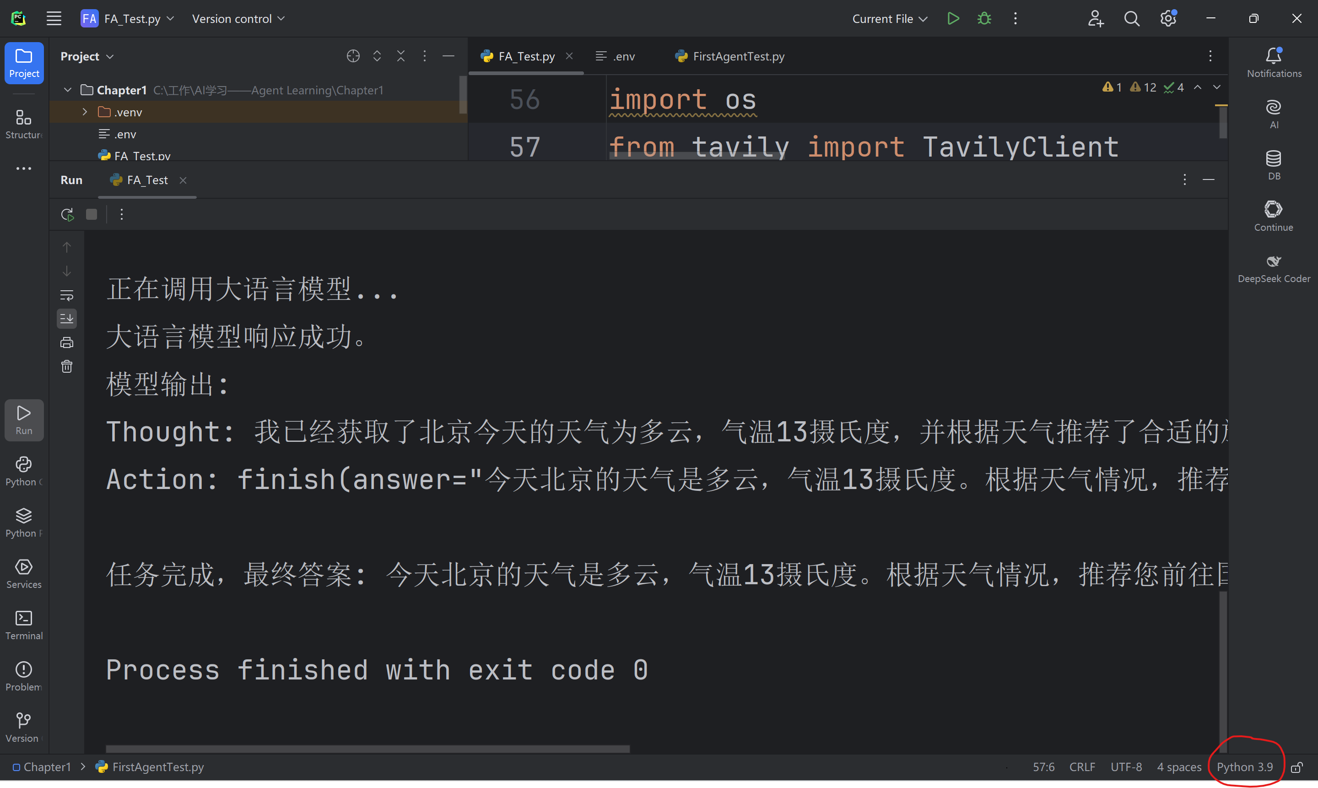Open the main hamburger menu
This screenshot has height=788, width=1318.
tap(54, 19)
